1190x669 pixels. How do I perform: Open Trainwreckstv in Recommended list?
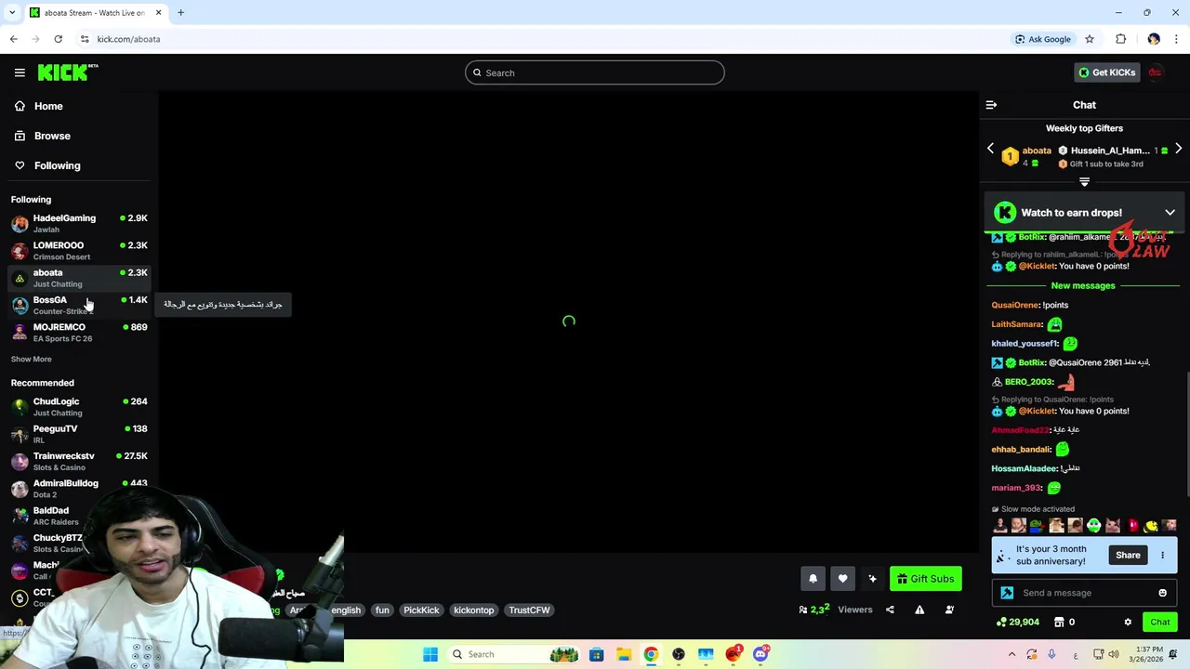(x=79, y=461)
